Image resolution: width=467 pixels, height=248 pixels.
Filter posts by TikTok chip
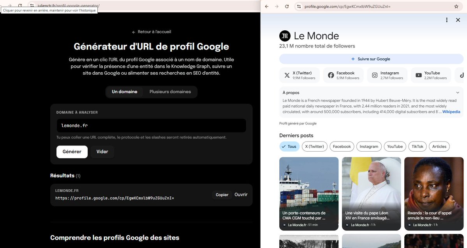(418, 146)
